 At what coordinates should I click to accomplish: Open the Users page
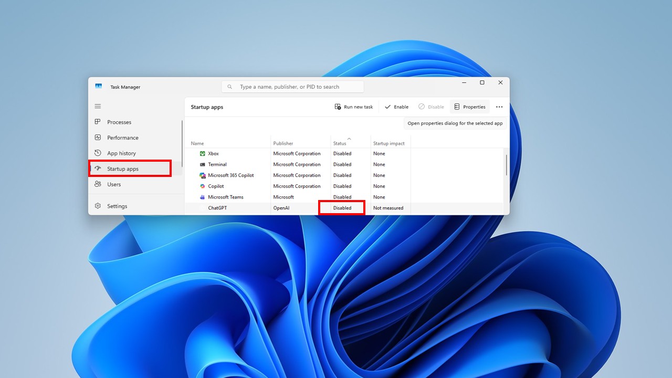click(114, 184)
